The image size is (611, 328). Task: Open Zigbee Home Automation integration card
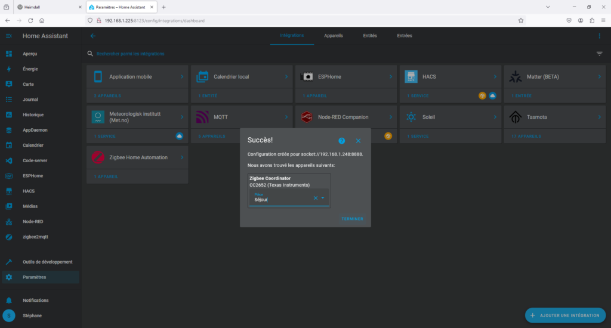coord(137,157)
